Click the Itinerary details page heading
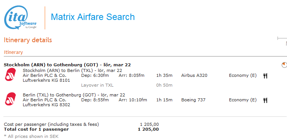Image resolution: width=287 pixels, height=139 pixels. tap(28, 40)
